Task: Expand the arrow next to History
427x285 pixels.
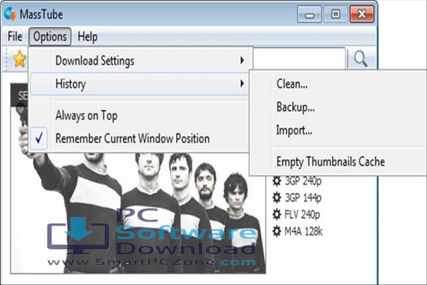Action: (x=242, y=84)
